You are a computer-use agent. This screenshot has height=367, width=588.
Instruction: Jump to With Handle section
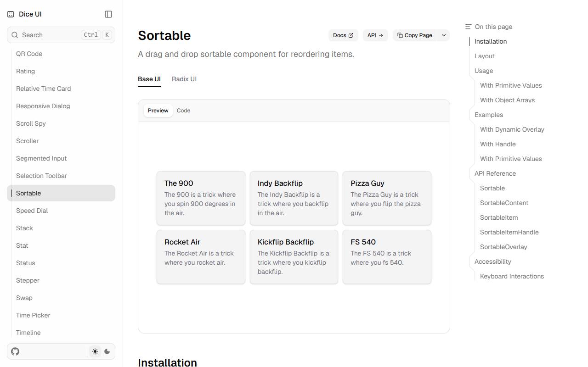click(x=498, y=144)
